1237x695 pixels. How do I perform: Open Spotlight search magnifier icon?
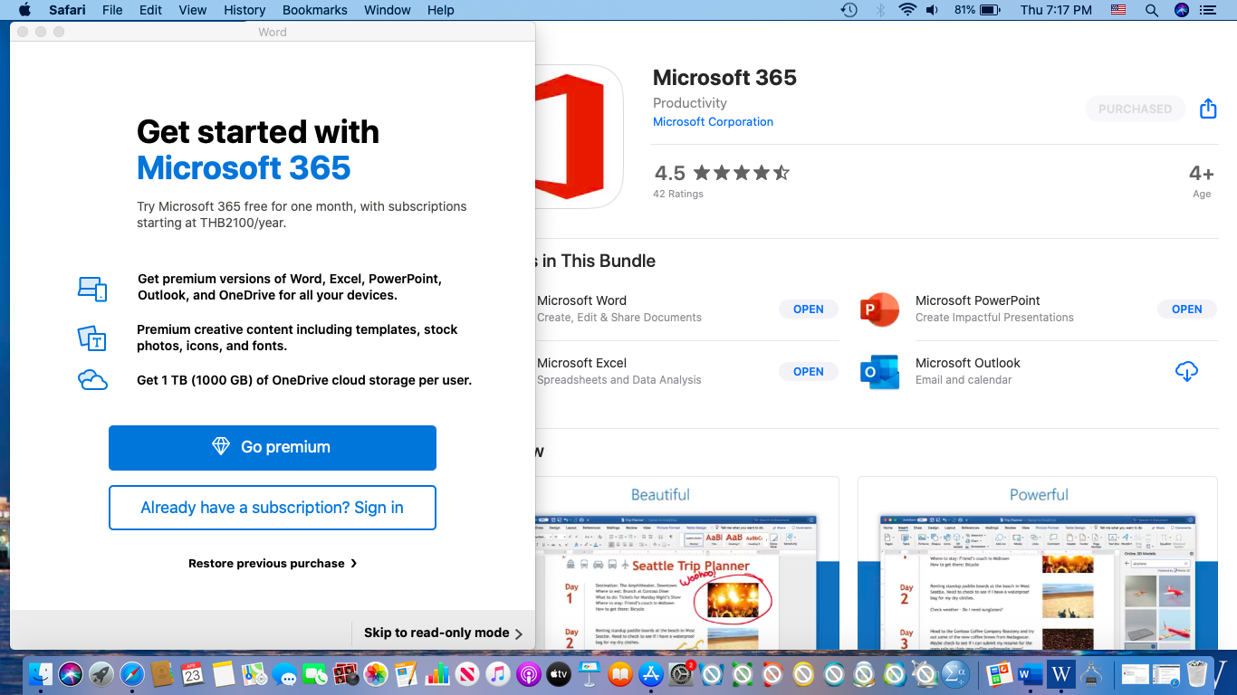[x=1152, y=10]
